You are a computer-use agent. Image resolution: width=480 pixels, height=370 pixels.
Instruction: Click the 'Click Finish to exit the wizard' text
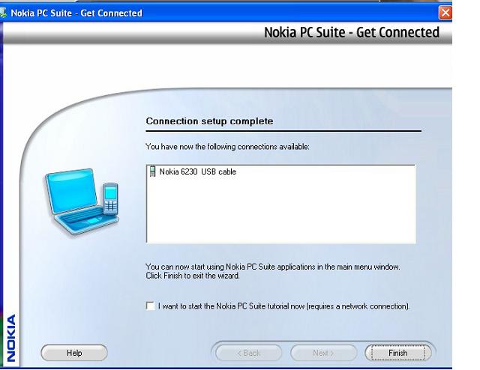(x=193, y=276)
